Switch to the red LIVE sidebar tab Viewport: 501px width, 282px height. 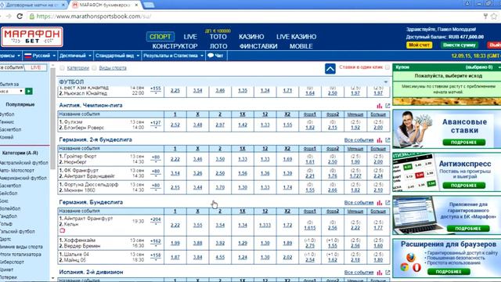click(35, 68)
